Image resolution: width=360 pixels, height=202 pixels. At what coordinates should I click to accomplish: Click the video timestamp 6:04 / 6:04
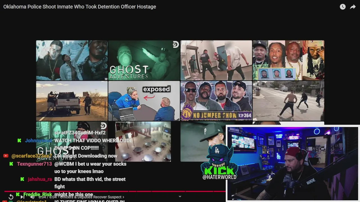48,197
